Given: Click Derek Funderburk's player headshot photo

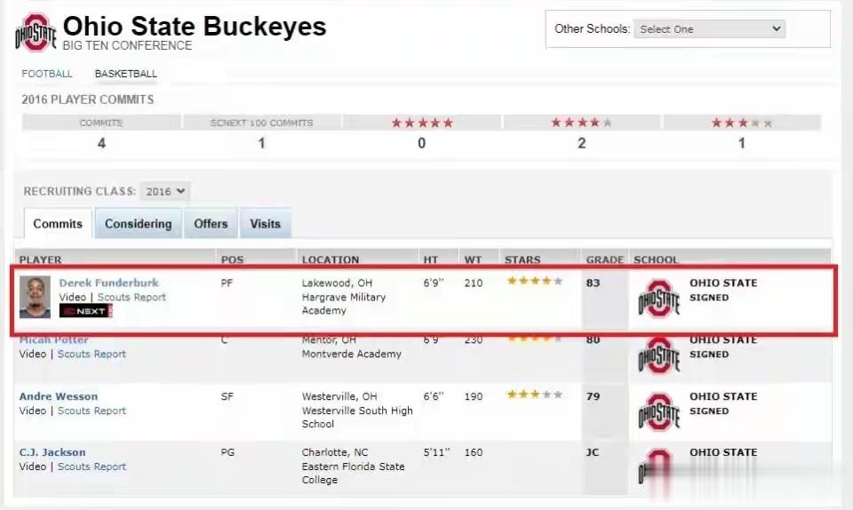Looking at the screenshot, I should tap(35, 297).
